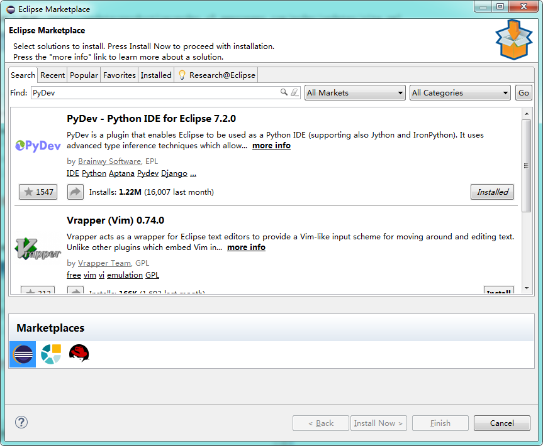Click the Aptana tag link
Screen dimensions: 543x446
coord(121,173)
